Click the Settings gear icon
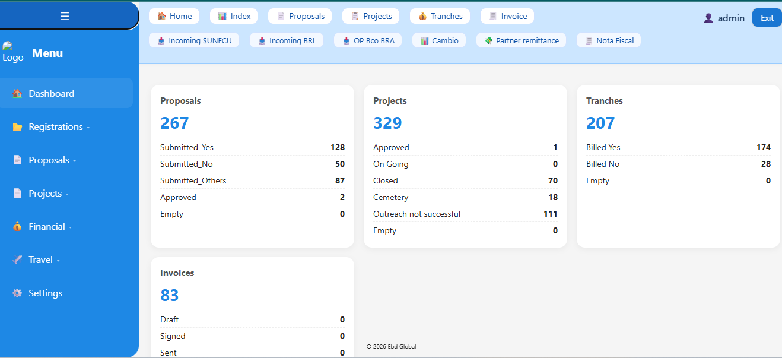 17,293
